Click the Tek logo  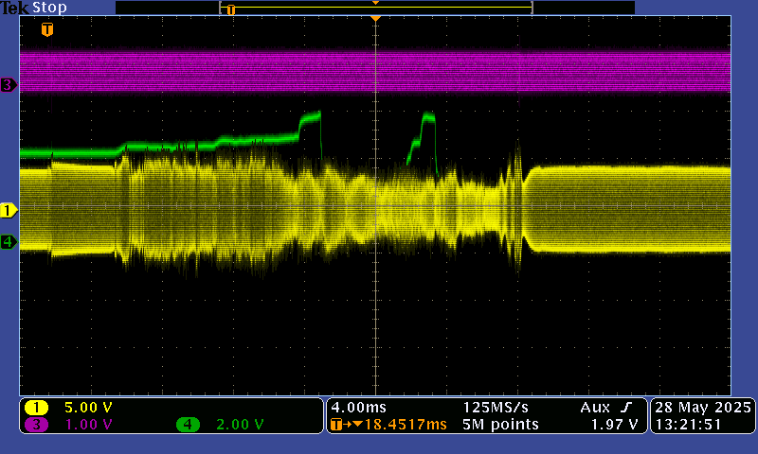point(14,8)
